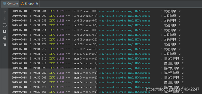This screenshot has width=202, height=94.
Task: Click the Up the stack trace arrow
Action: tap(5, 12)
